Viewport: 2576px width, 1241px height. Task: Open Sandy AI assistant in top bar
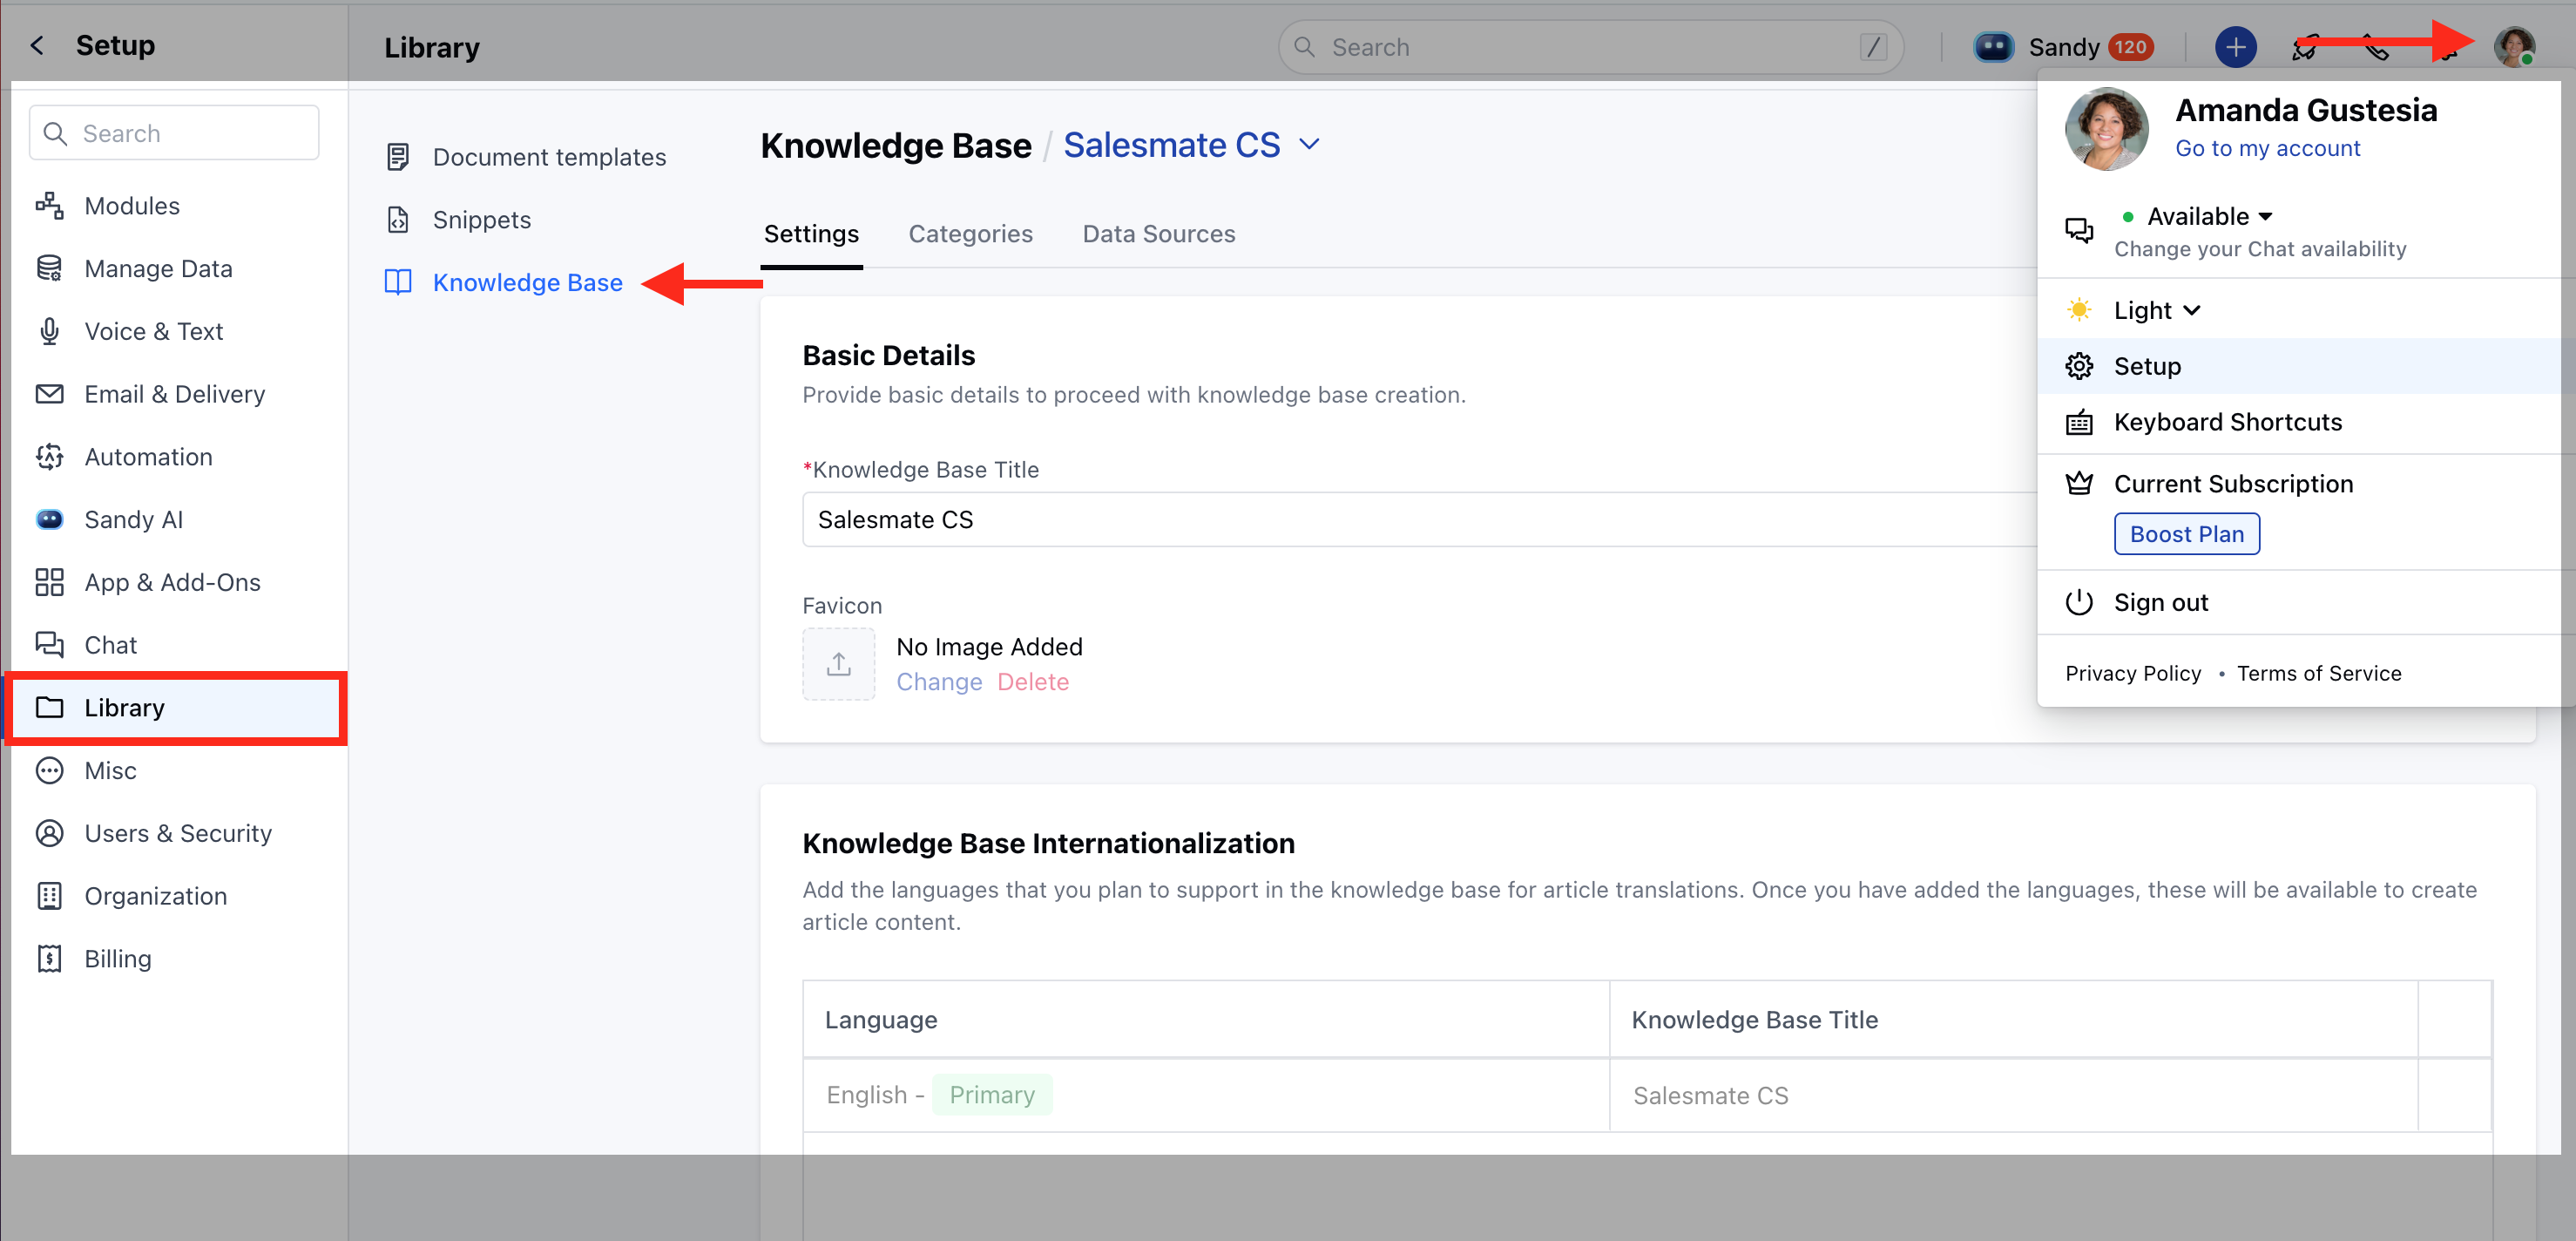pyautogui.click(x=2063, y=47)
